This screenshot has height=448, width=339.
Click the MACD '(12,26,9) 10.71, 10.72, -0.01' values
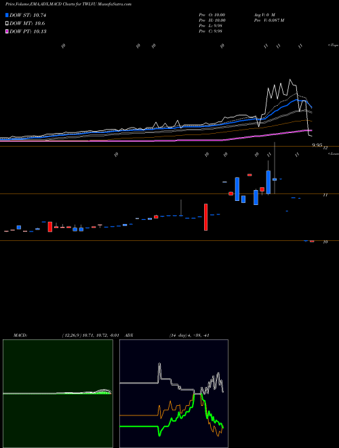coord(90,335)
